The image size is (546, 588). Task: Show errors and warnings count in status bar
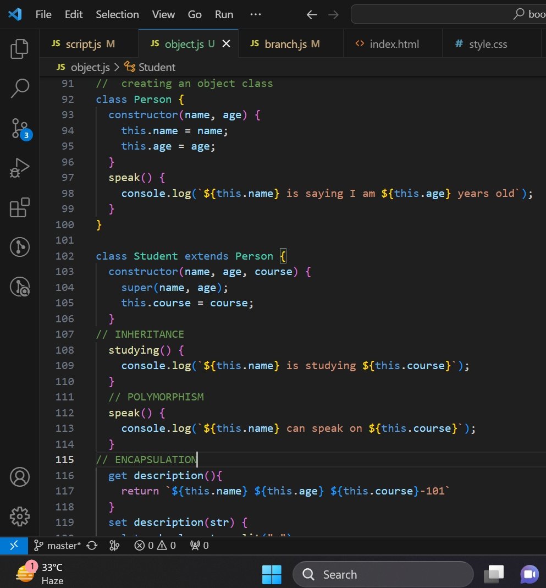155,545
